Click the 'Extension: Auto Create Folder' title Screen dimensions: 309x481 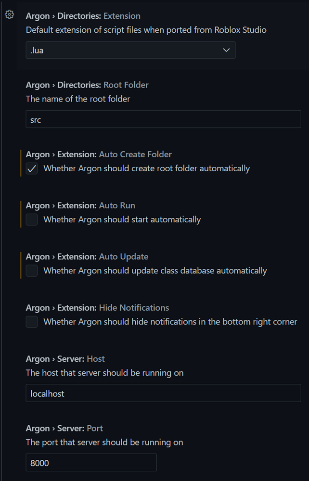(x=99, y=154)
